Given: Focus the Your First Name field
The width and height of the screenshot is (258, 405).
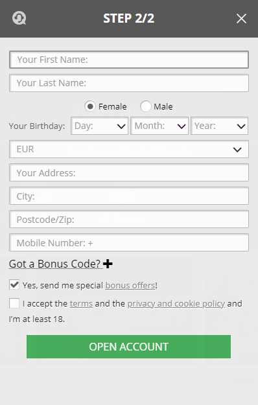Looking at the screenshot, I should click(129, 60).
